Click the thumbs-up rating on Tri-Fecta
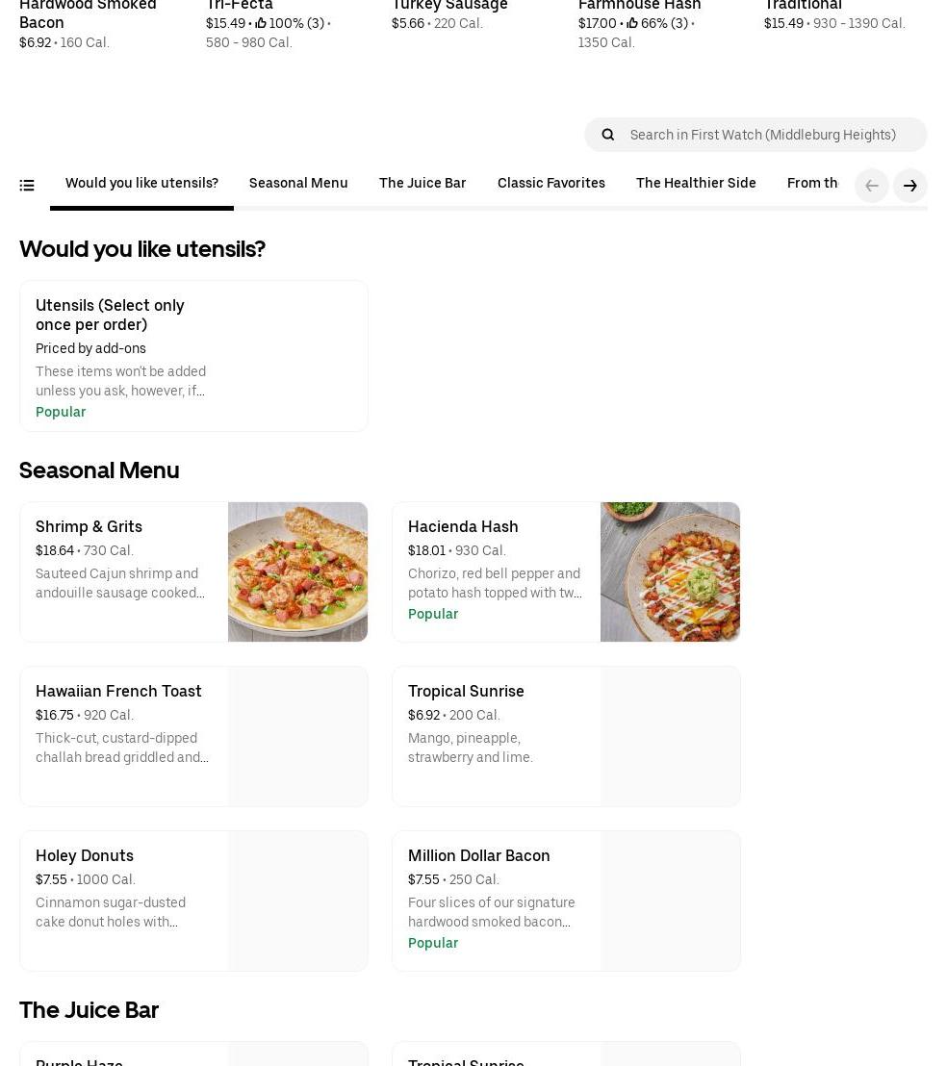Screen dimensions: 947x1066 point(290,23)
